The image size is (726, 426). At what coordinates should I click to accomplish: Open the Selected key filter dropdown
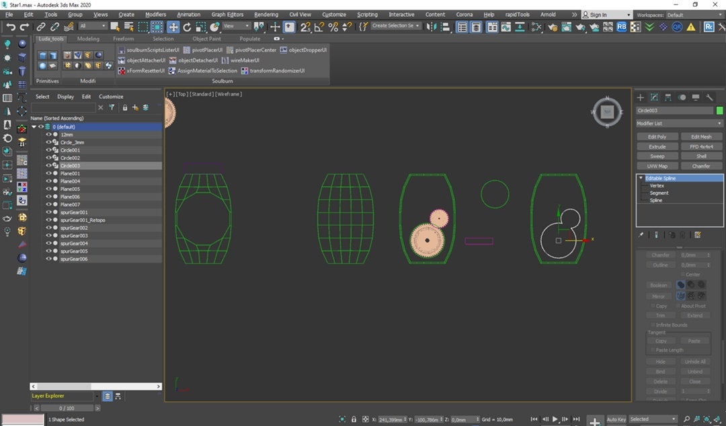(653, 419)
